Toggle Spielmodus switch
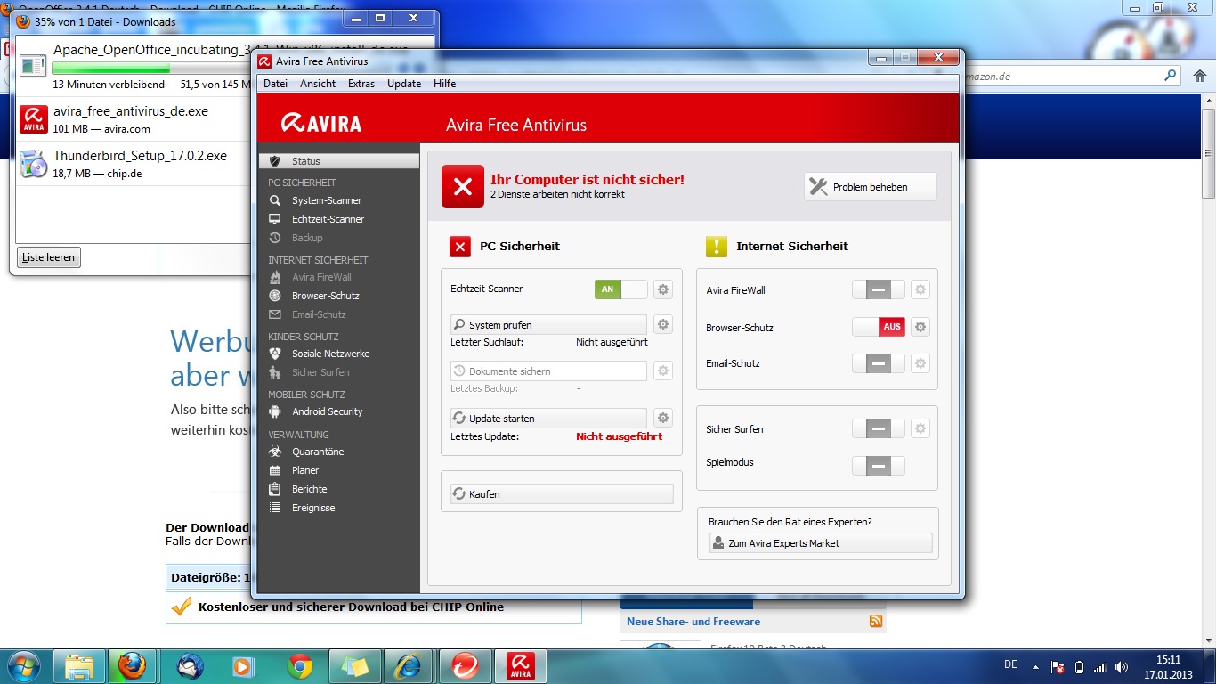The width and height of the screenshot is (1216, 684). coord(879,466)
